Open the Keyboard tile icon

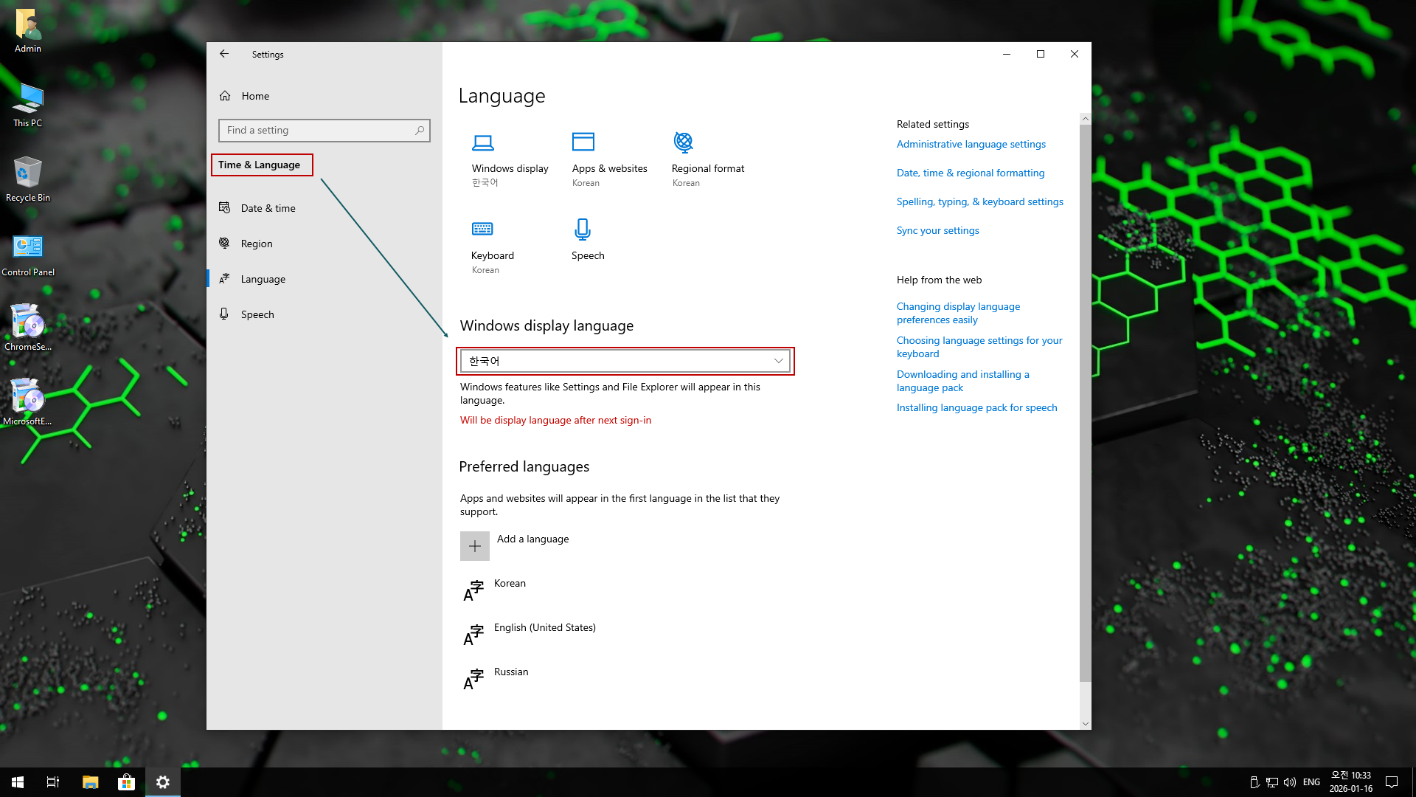(x=482, y=229)
